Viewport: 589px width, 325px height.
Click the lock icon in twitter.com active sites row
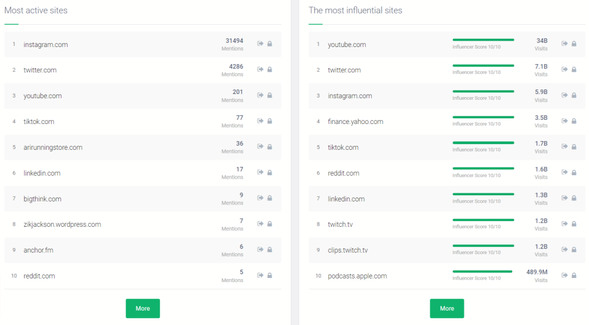270,70
